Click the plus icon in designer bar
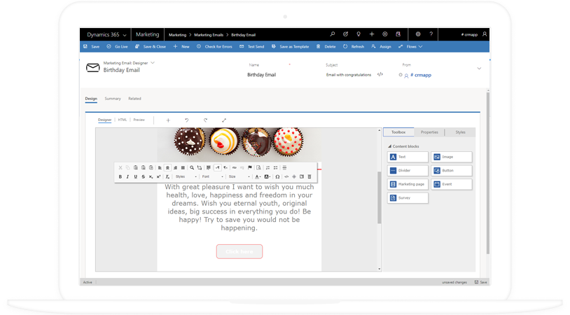 [168, 120]
